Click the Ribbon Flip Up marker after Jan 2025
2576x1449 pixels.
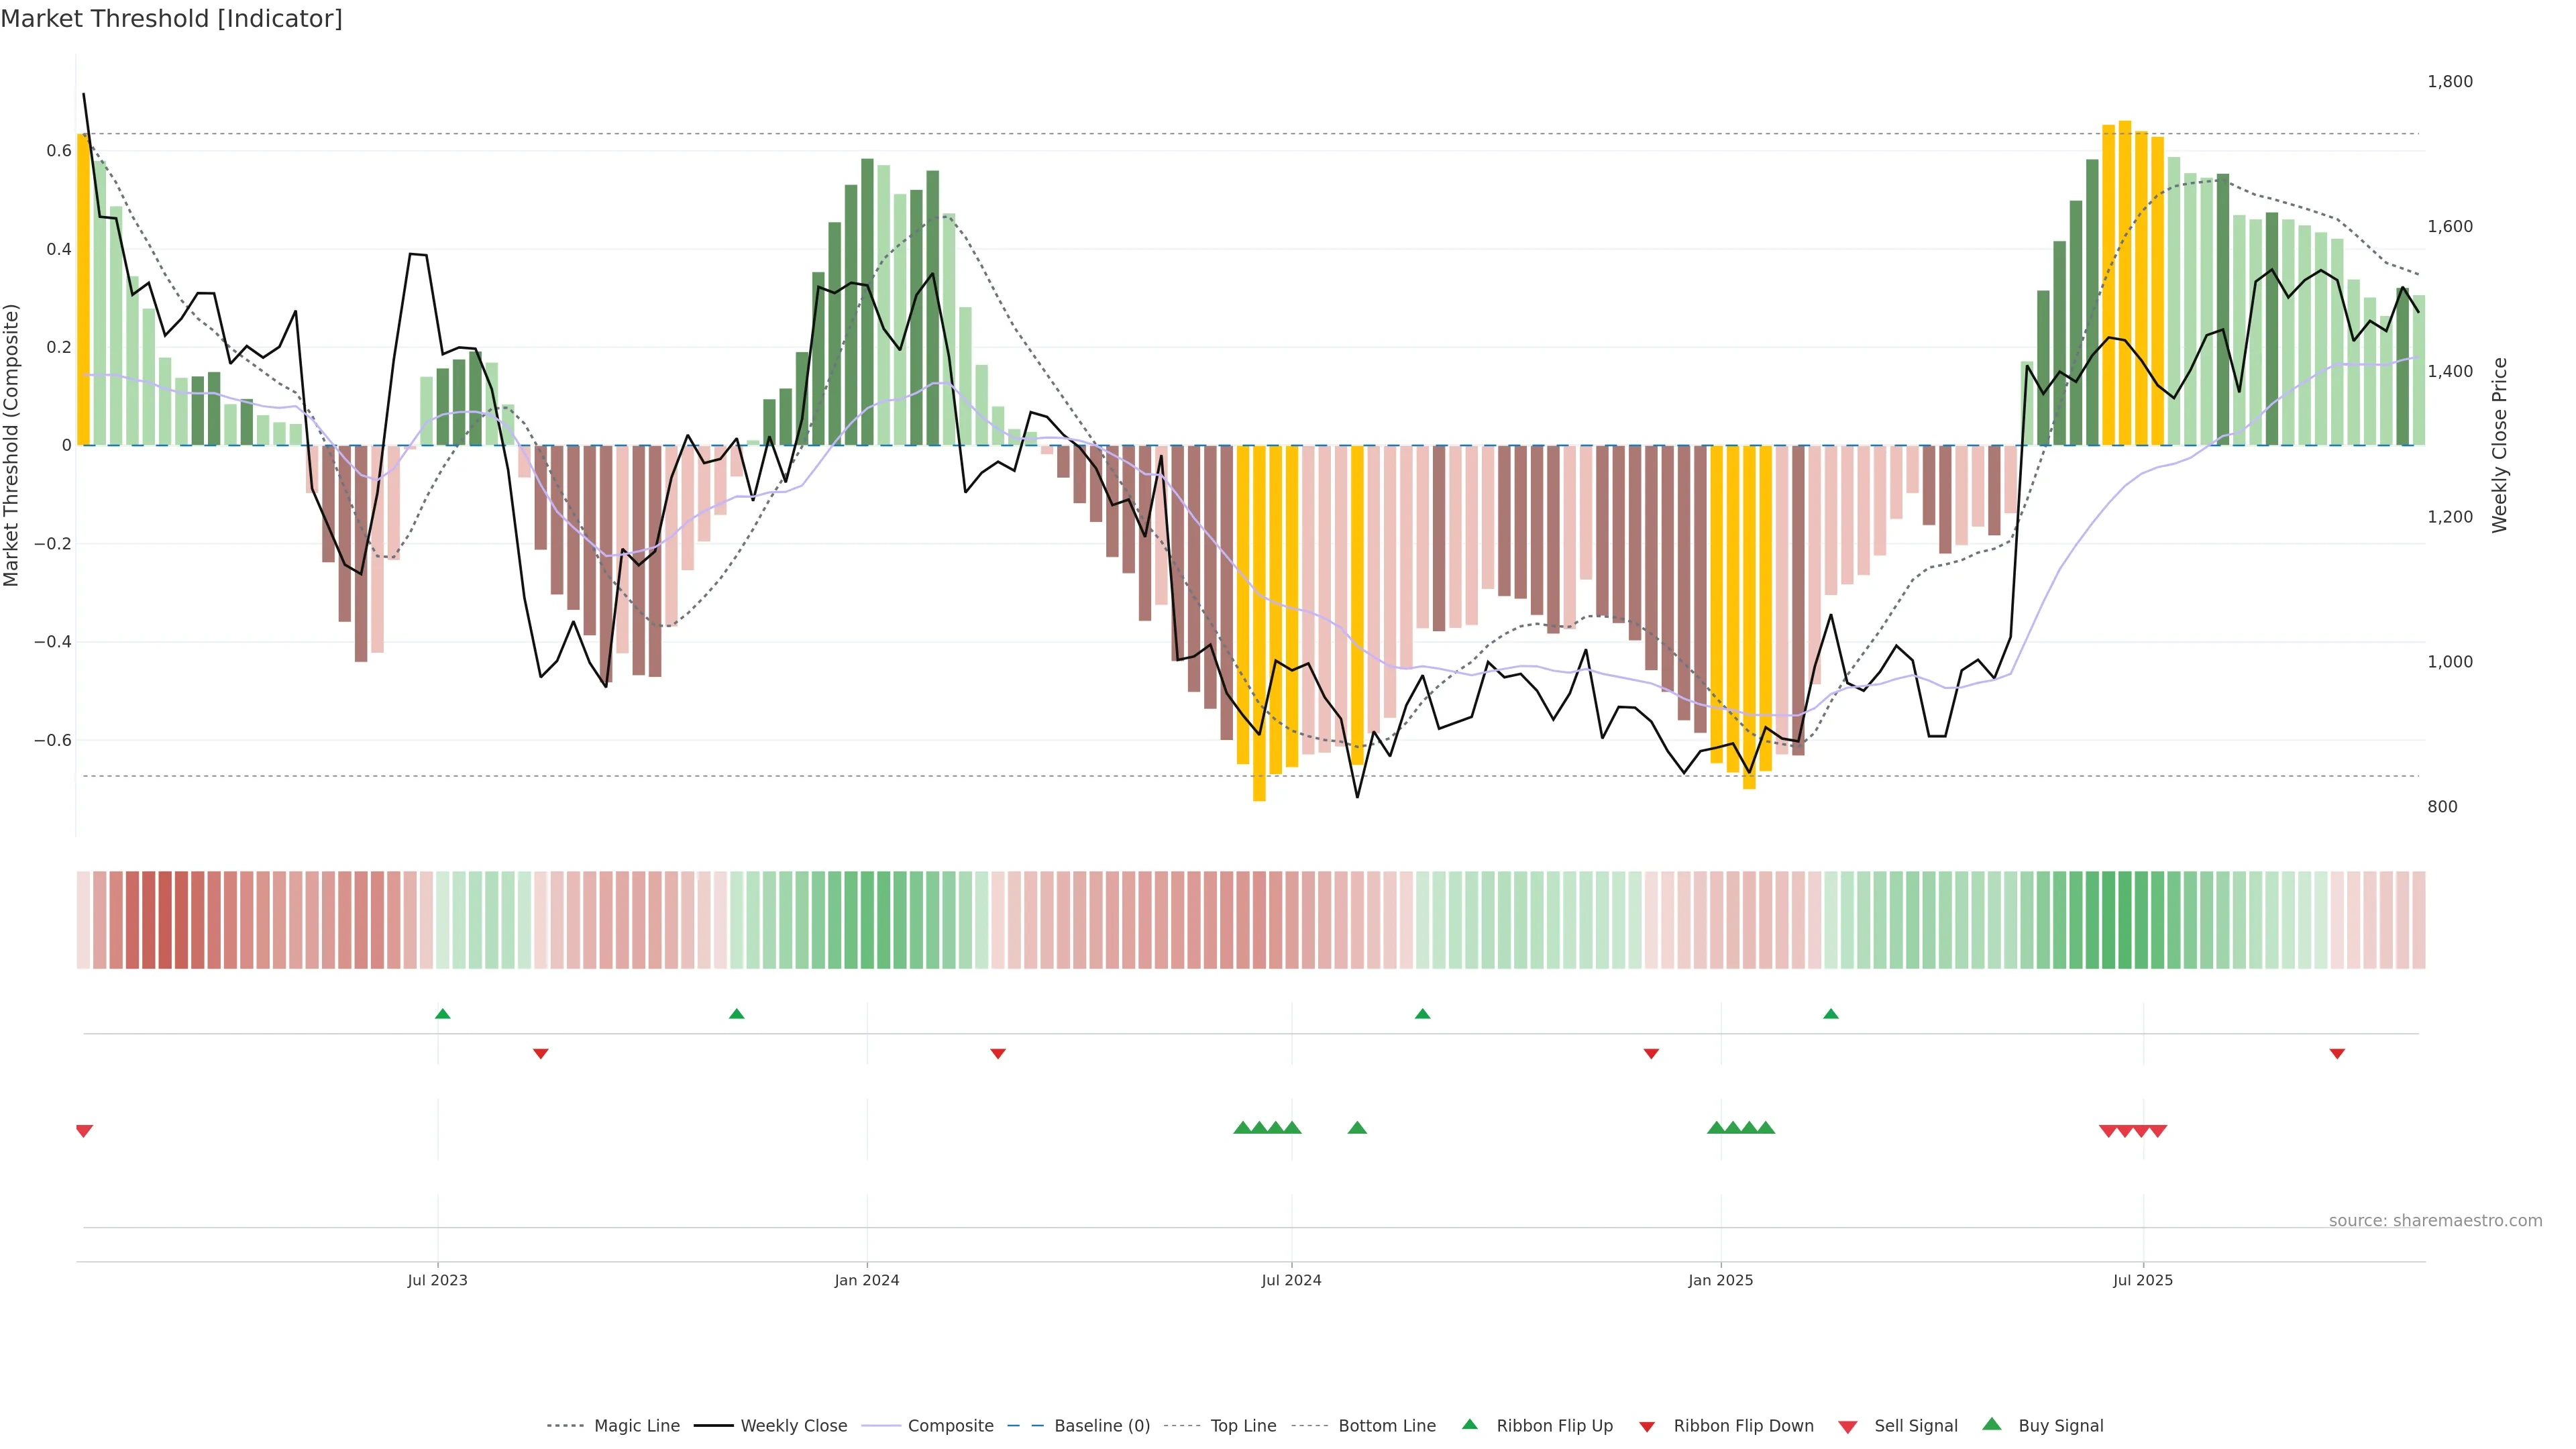tap(1831, 1014)
